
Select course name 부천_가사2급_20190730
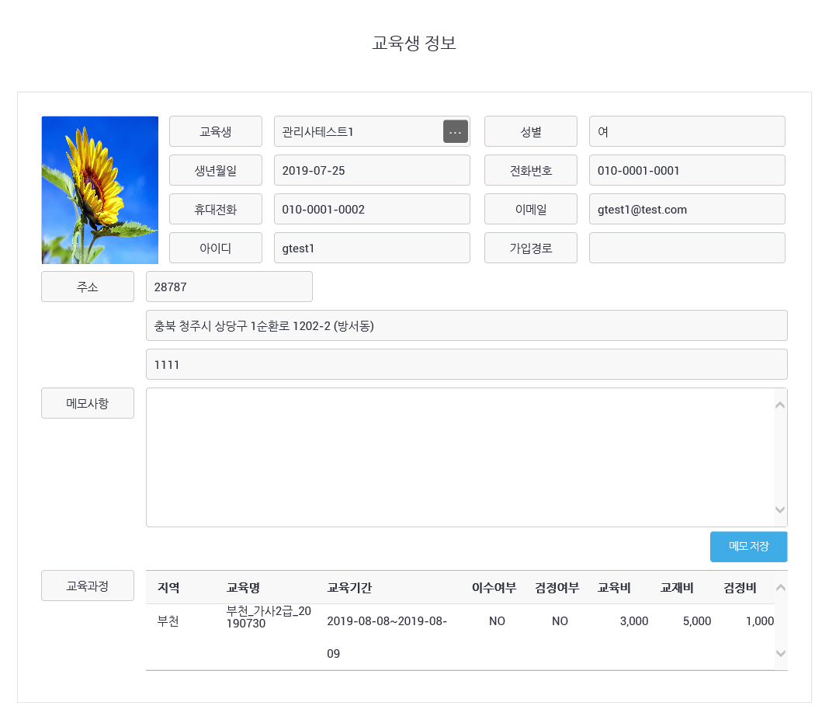pyautogui.click(x=269, y=617)
